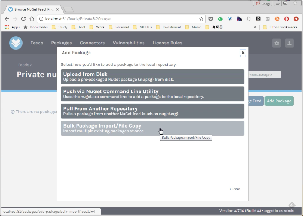
Task: Open the browser home page
Action: coord(32,19)
